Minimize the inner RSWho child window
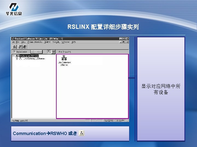This screenshot has width=197, height=147. click(121, 42)
